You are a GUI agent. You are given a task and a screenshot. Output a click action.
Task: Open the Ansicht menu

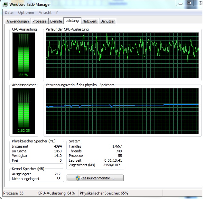(x=45, y=13)
